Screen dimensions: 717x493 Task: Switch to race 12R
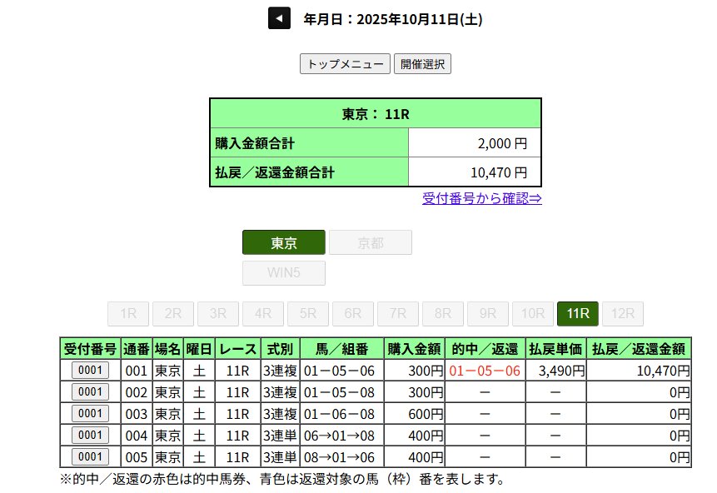click(623, 314)
